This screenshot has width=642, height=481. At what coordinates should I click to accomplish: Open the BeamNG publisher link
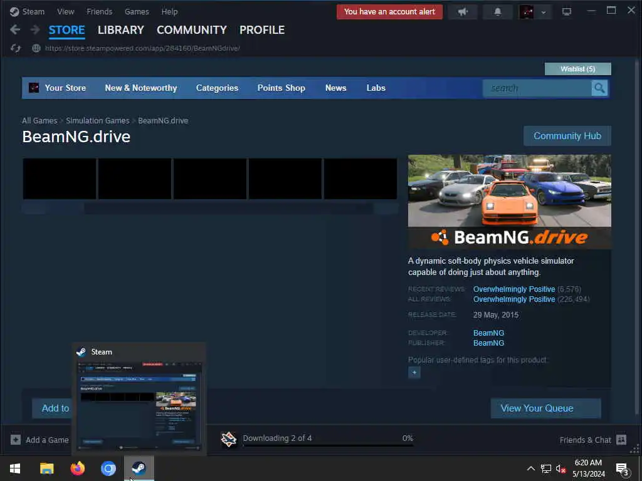(x=488, y=343)
